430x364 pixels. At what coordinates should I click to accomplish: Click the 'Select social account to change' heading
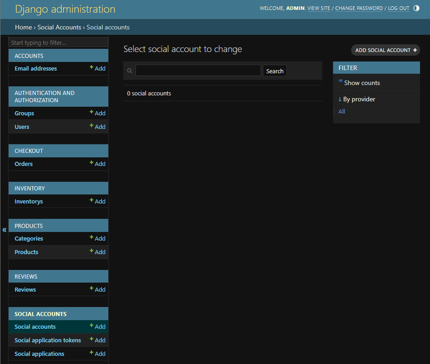coord(183,49)
